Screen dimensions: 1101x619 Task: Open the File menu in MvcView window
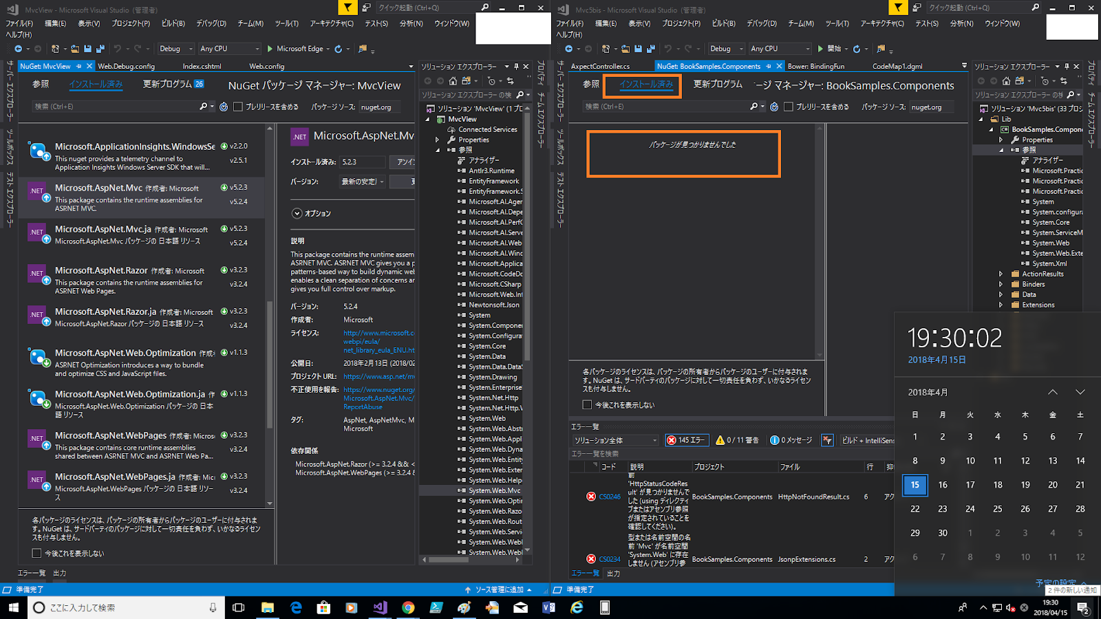(19, 23)
